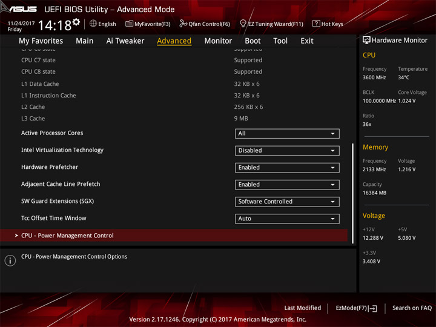Viewport: 436px width, 327px height.
Task: Click the CPU C8 state row label
Action: tap(38, 71)
